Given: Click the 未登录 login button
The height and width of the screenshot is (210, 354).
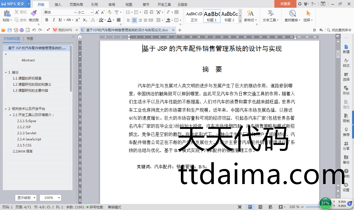Looking at the screenshot, I should (285, 4).
